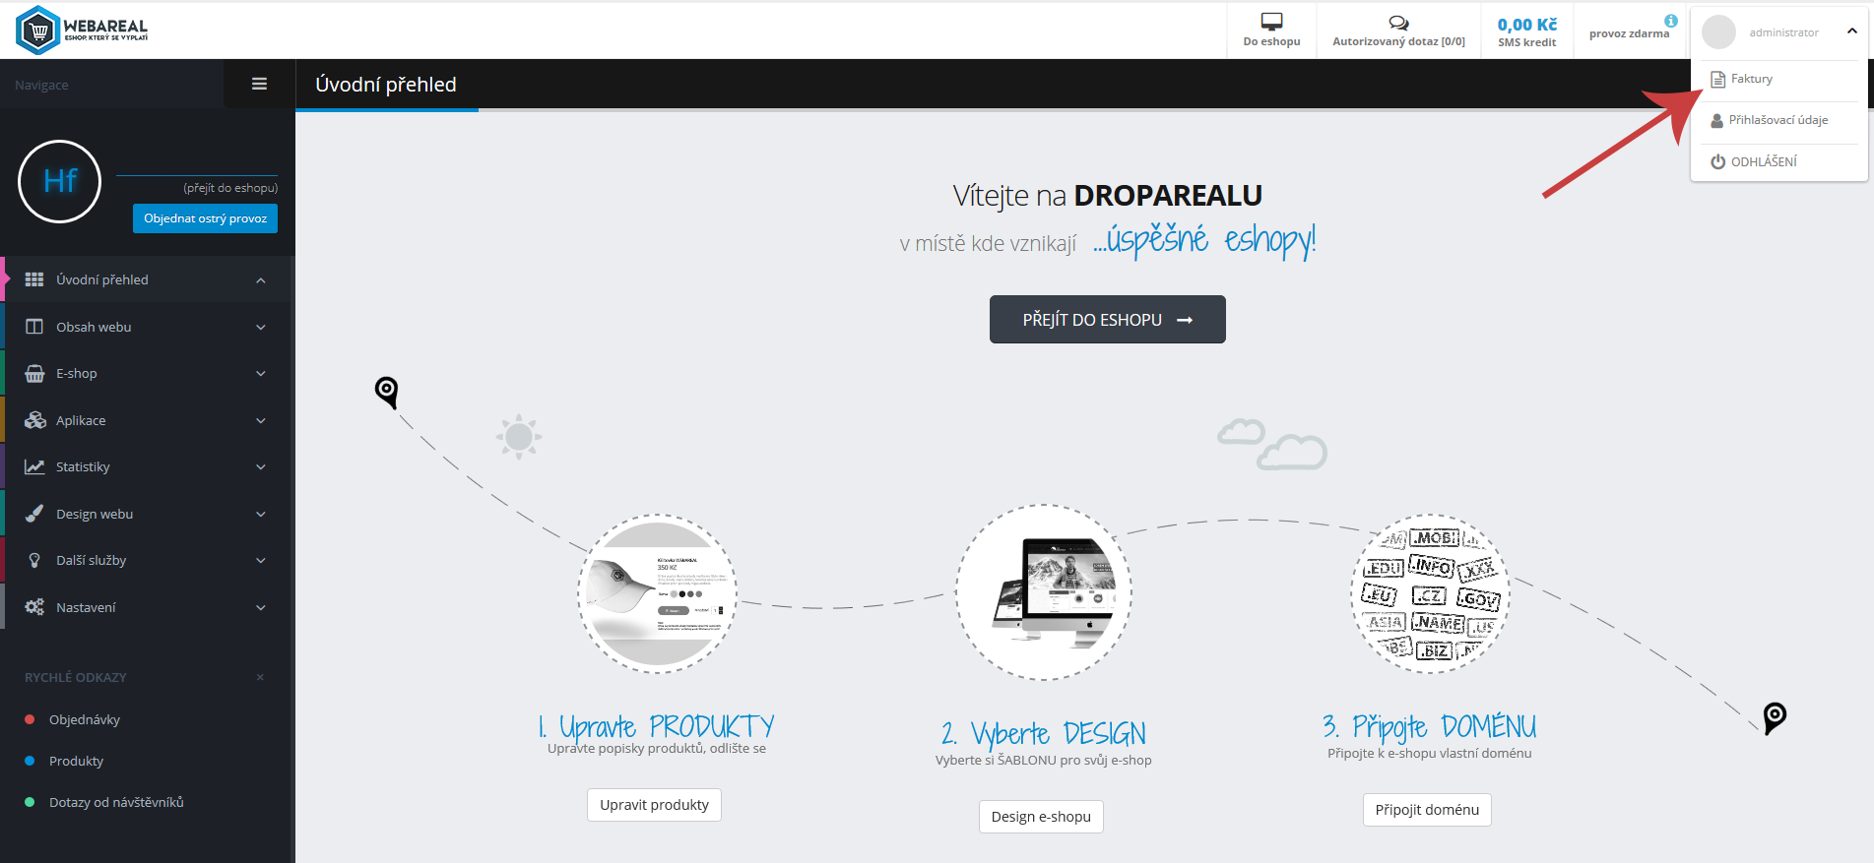Click the Webareal logo

point(82,30)
